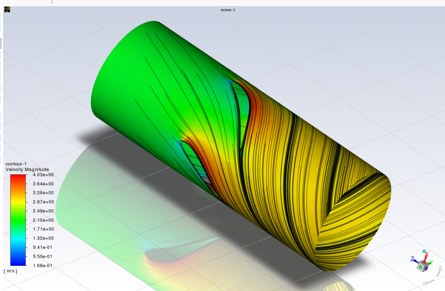Click the 4.03e+00 maximum legend value
The height and width of the screenshot is (291, 445).
[43, 175]
